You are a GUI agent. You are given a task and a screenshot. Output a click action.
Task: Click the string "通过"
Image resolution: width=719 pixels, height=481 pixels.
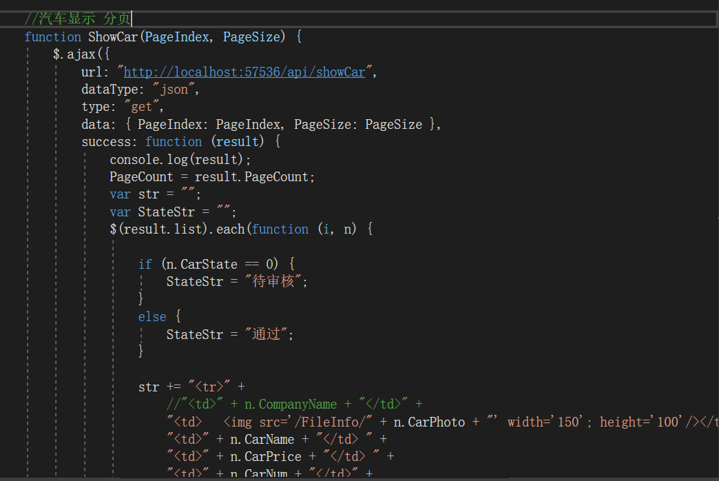click(x=266, y=334)
